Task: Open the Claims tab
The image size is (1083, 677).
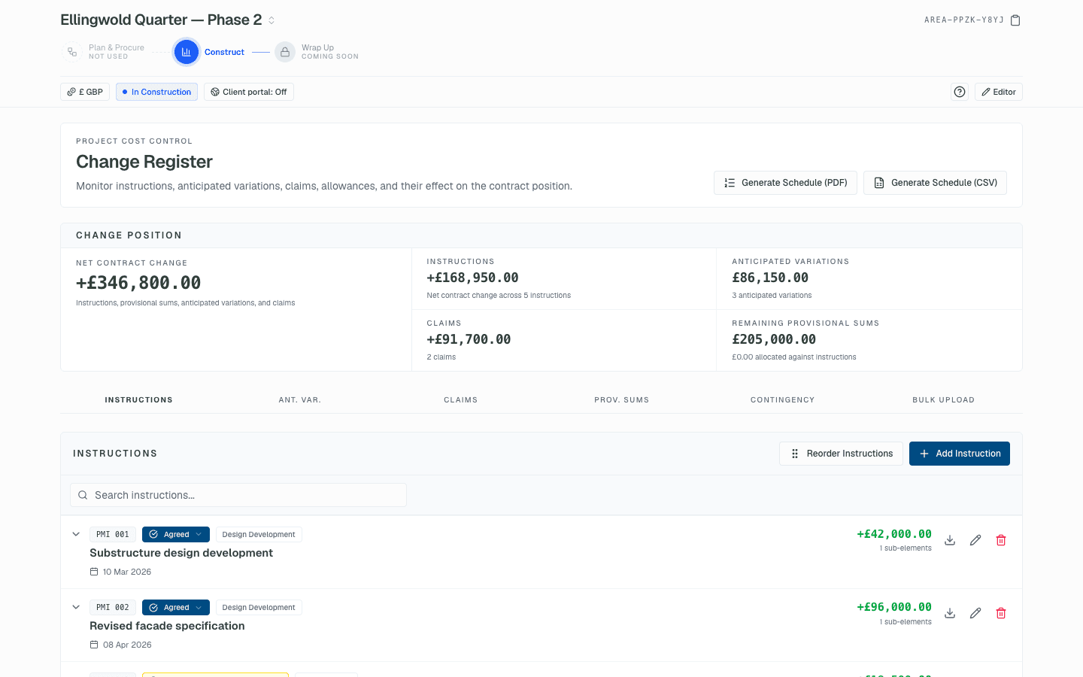Action: pos(461,400)
